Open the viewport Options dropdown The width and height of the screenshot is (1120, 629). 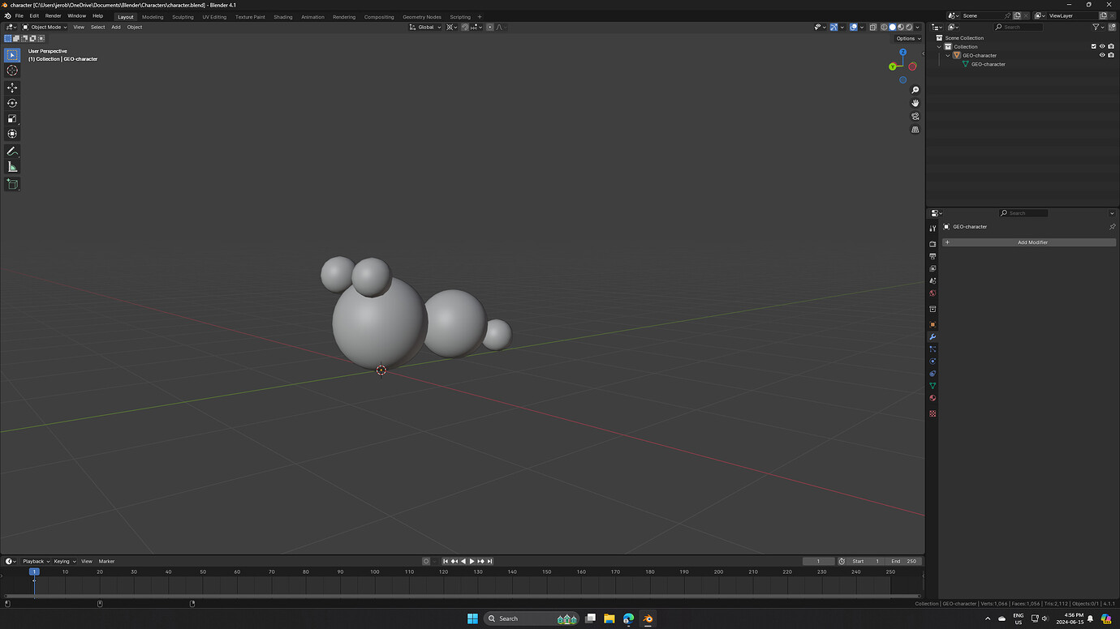pos(908,38)
